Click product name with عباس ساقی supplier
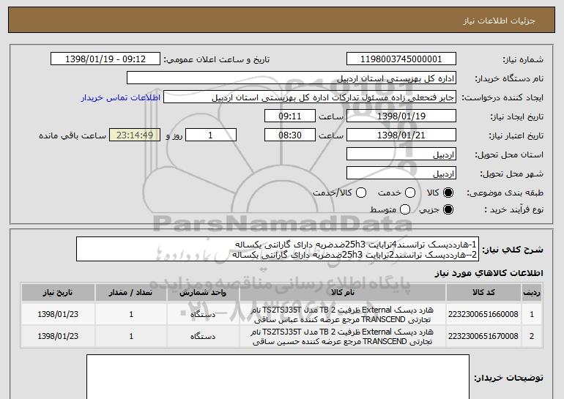Screen dimensions: 564x399 (343, 315)
